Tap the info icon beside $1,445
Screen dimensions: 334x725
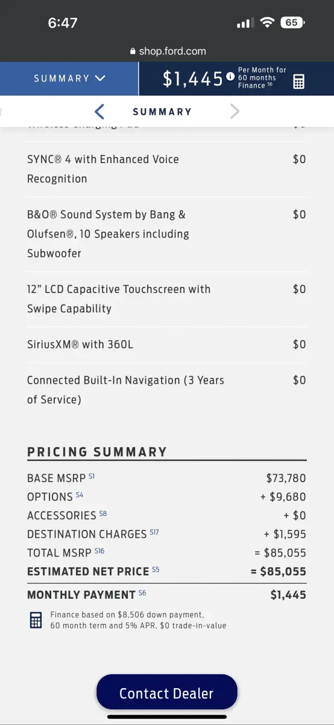[230, 77]
